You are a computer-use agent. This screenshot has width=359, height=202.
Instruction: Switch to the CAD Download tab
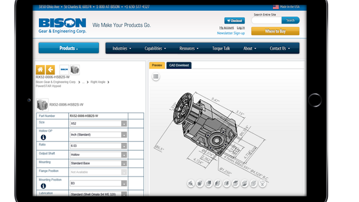179,66
